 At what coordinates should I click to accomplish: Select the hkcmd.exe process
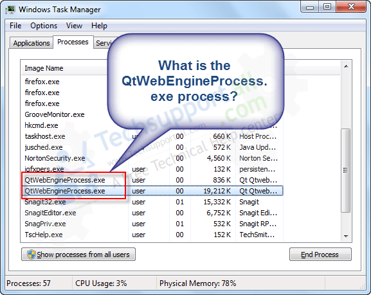click(x=42, y=125)
